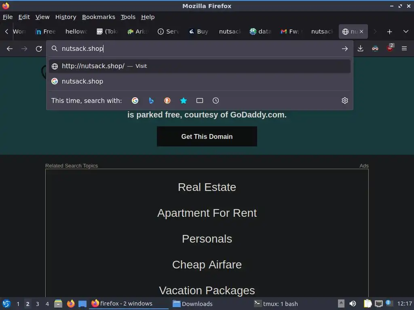Viewport: 414px width, 310px height.
Task: Open the History menu
Action: coord(66,17)
